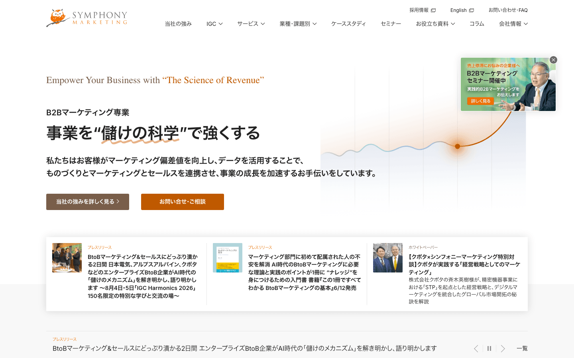Screen dimensions: 574x358
Task: Click the ticker headline about 儲けのメカニズム
Action: coord(245,348)
